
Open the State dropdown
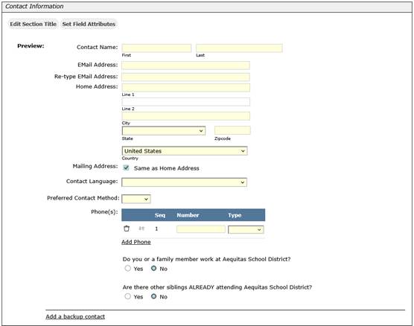pos(164,131)
